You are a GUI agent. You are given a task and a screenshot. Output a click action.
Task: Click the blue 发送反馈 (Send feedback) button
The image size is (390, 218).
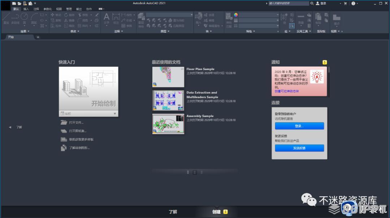coord(299,148)
